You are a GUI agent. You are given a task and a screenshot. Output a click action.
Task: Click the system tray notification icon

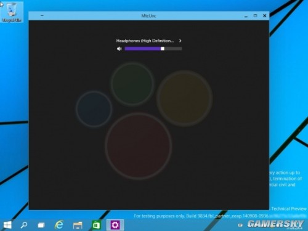[x=240, y=225]
